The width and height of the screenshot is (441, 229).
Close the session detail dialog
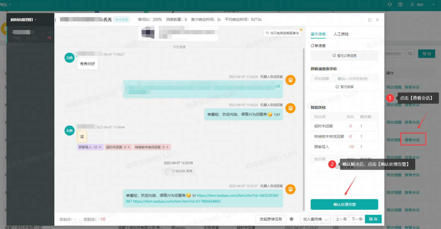[x=377, y=20]
